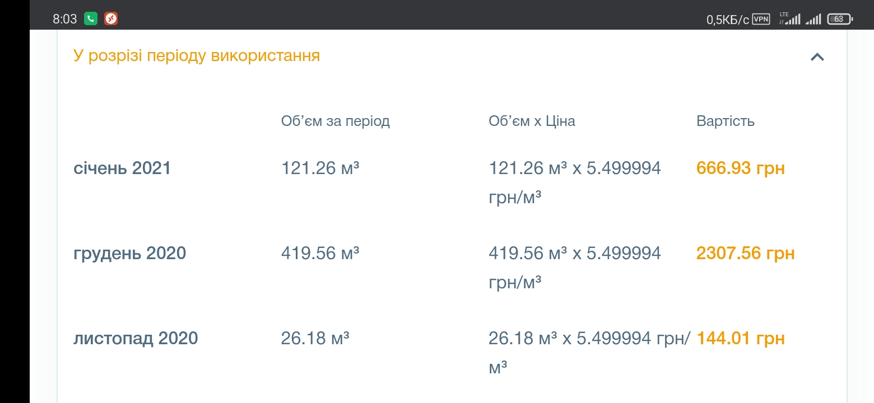Tap the LTE signal strength icon
The height and width of the screenshot is (403, 874).
click(790, 18)
